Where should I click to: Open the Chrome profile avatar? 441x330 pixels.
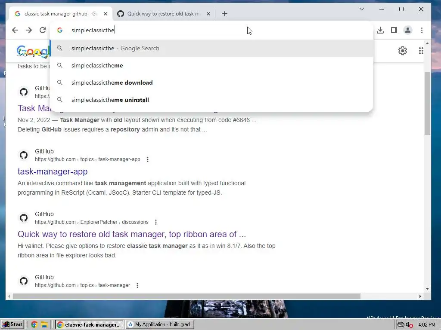(408, 30)
